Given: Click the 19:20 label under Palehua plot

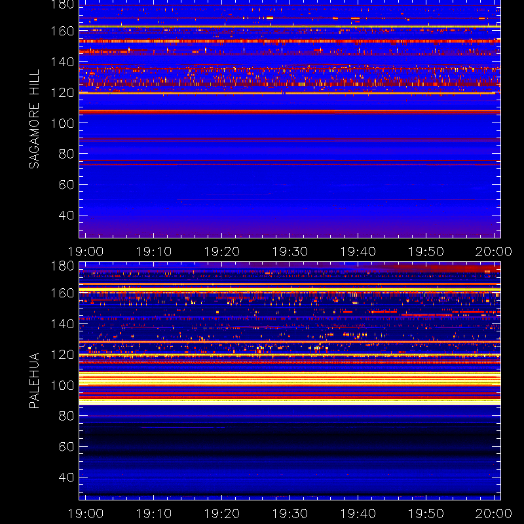Looking at the screenshot, I should (221, 514).
